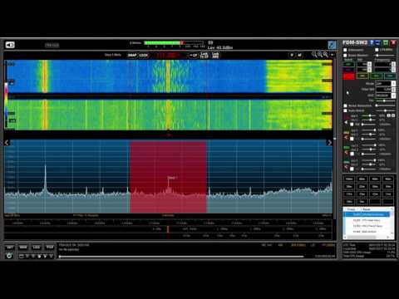Mute the RX4 speaker icon
The width and height of the screenshot is (399, 299).
pyautogui.click(x=346, y=167)
